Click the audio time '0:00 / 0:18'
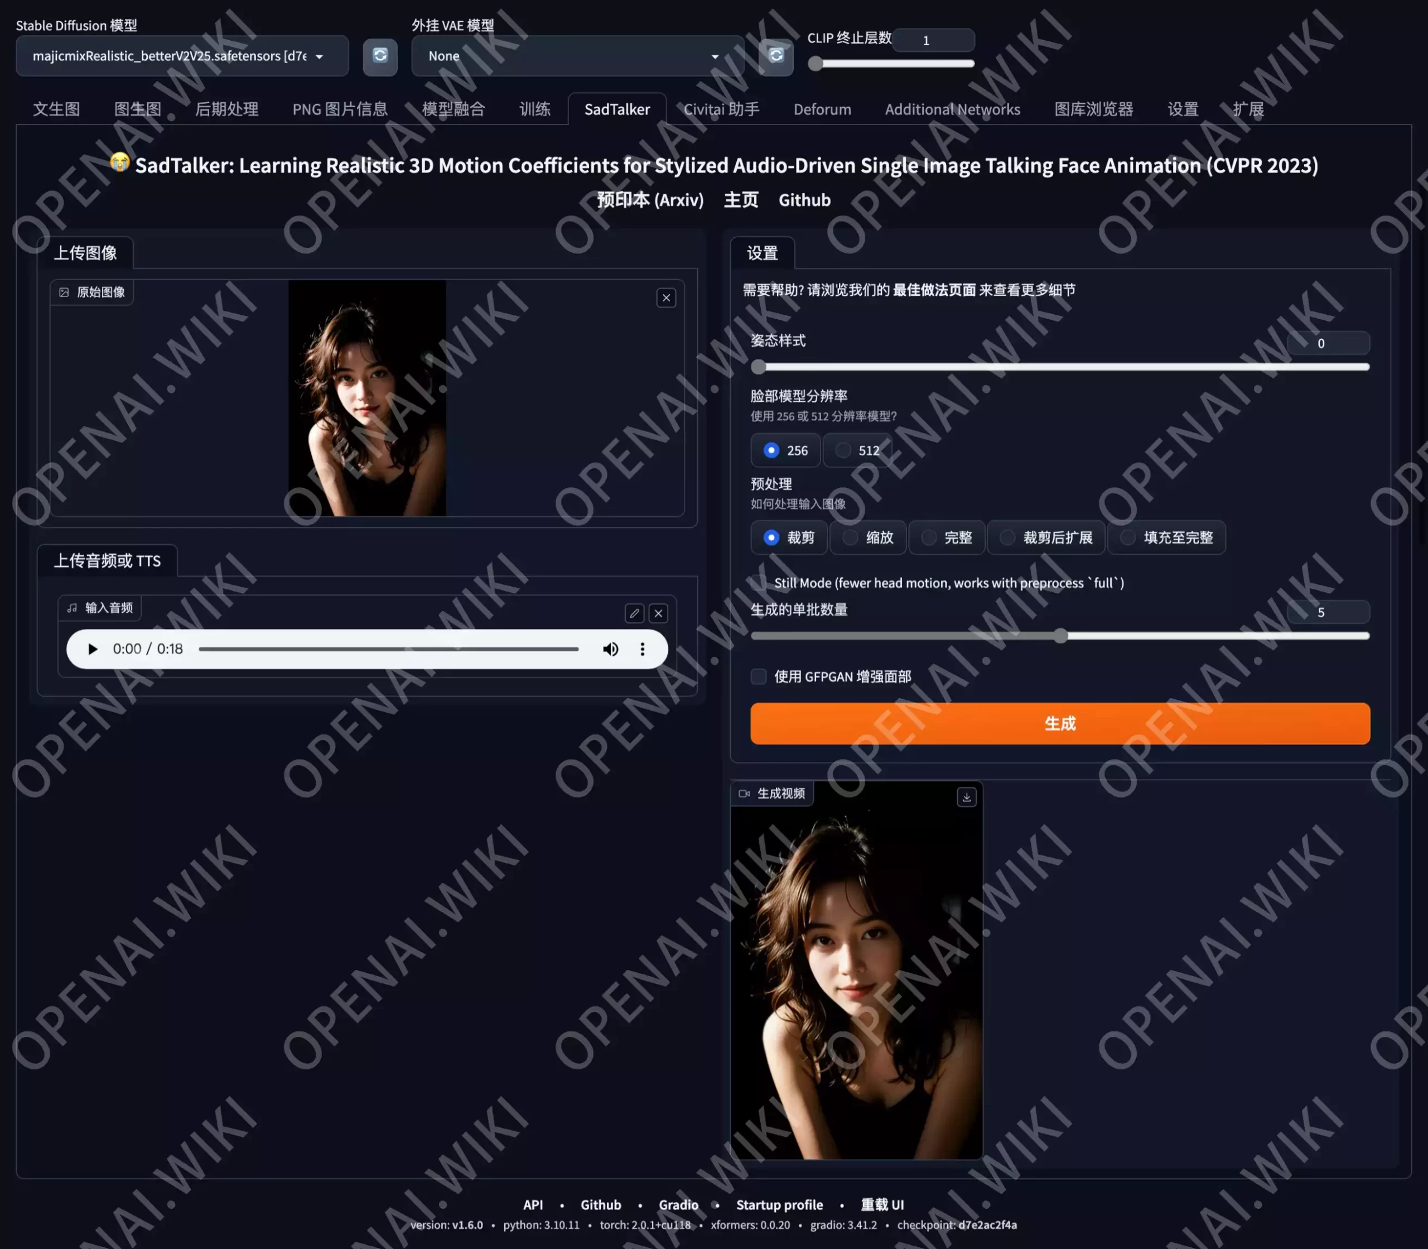 click(x=148, y=649)
